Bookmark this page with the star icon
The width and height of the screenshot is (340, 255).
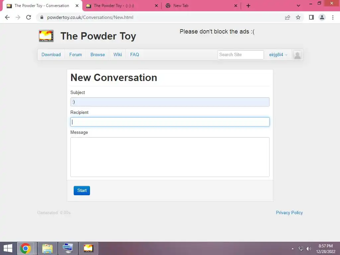coord(298,17)
